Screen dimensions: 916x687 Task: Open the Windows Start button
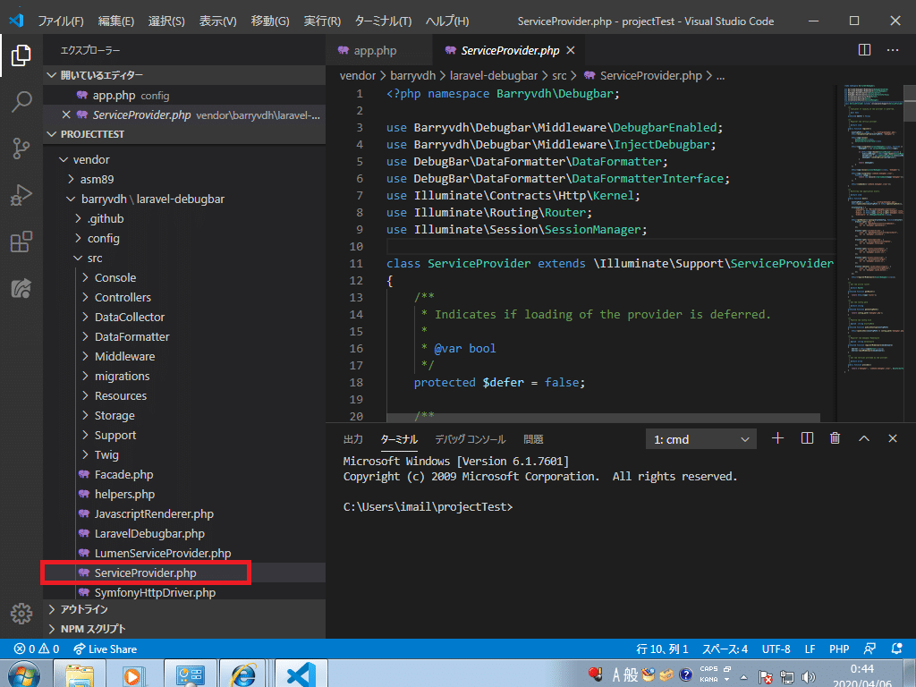point(24,674)
